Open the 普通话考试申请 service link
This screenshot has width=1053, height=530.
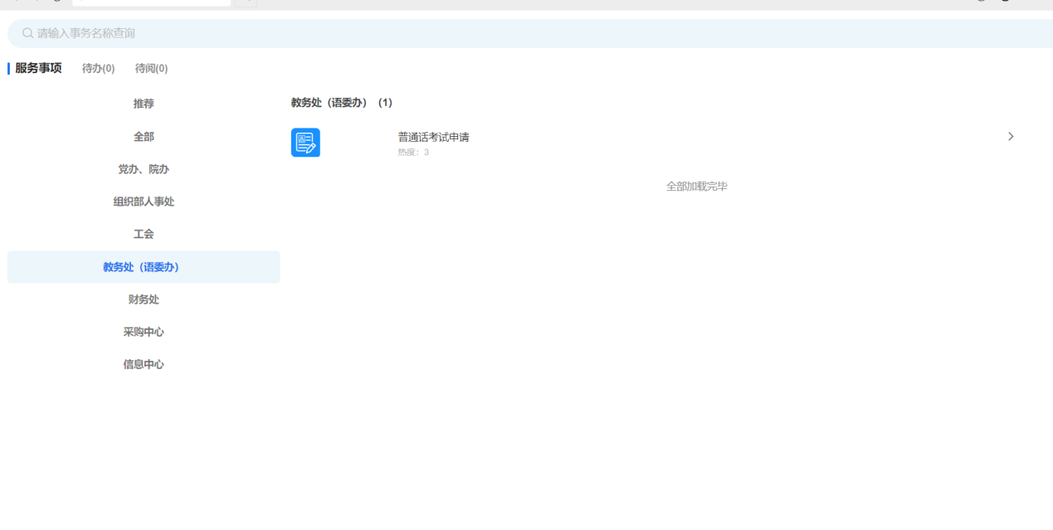433,137
